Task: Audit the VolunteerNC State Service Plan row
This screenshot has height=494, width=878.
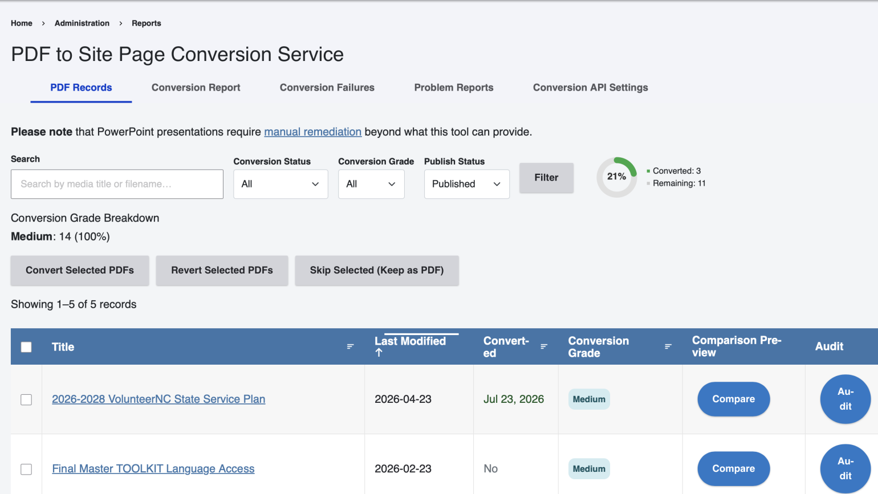Action: coord(846,399)
